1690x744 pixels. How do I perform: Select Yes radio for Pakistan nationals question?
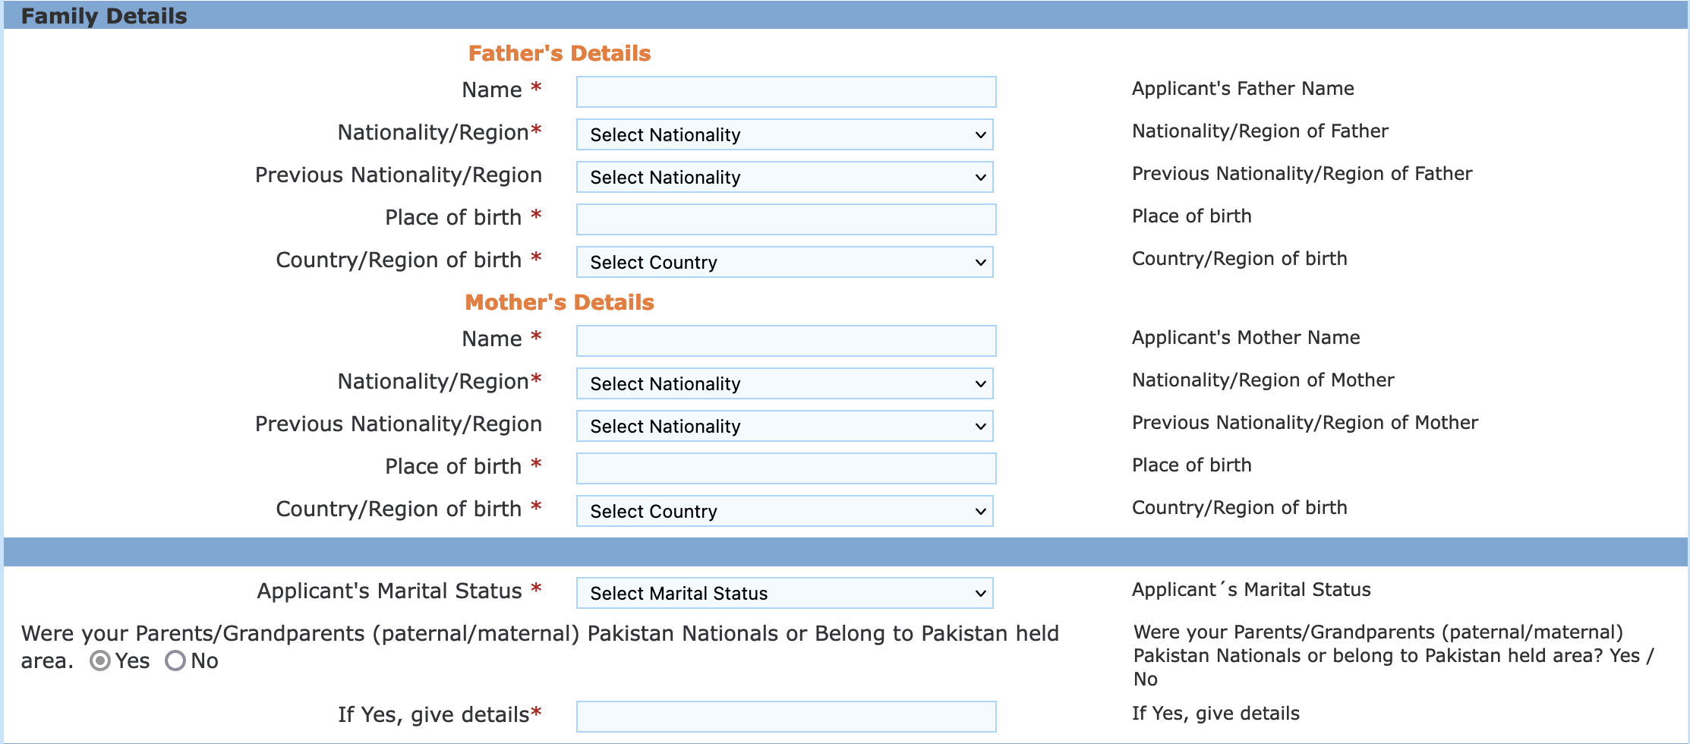[x=100, y=660]
